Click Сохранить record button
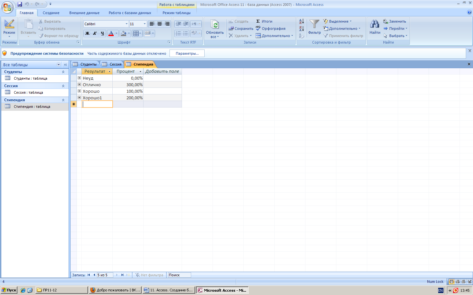 [x=241, y=29]
